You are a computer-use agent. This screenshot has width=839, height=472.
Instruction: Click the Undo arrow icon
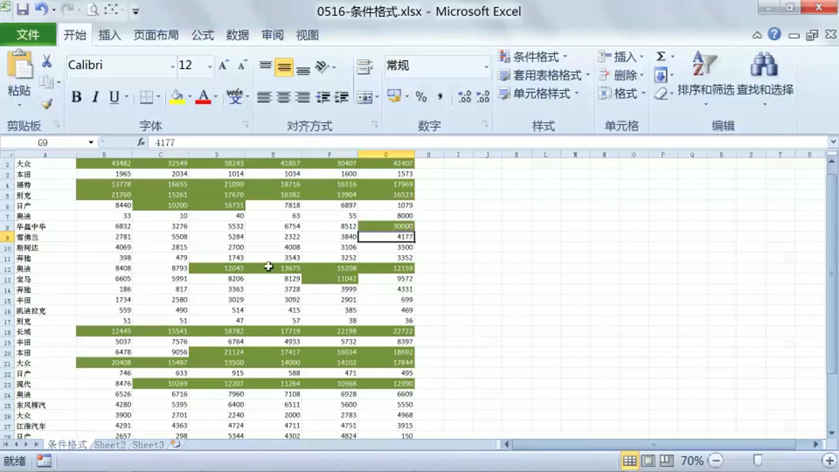coord(42,9)
